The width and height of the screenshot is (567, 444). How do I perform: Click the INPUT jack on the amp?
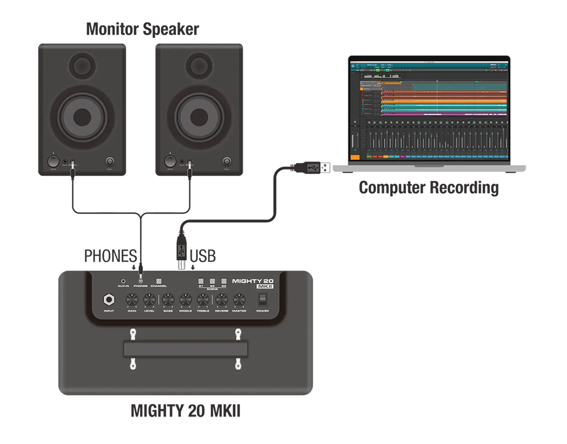click(108, 300)
